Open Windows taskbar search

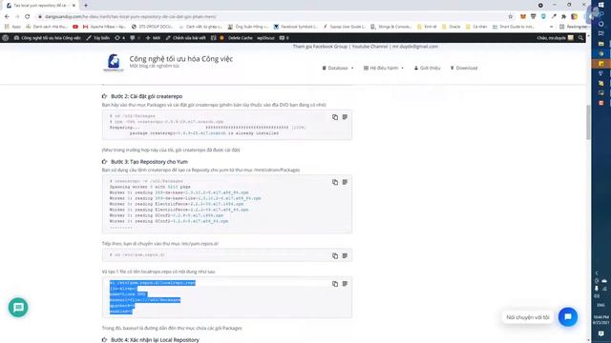pos(600,14)
